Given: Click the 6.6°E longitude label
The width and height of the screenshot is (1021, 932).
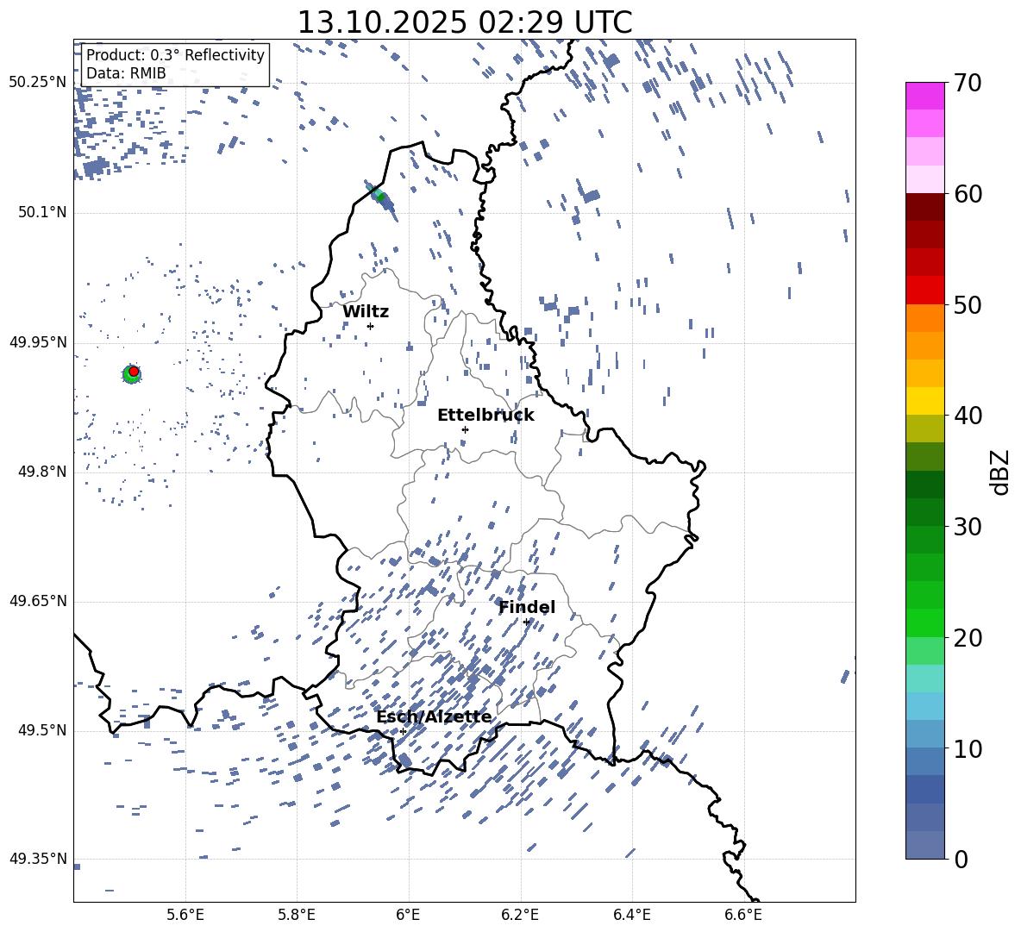Looking at the screenshot, I should pyautogui.click(x=743, y=915).
